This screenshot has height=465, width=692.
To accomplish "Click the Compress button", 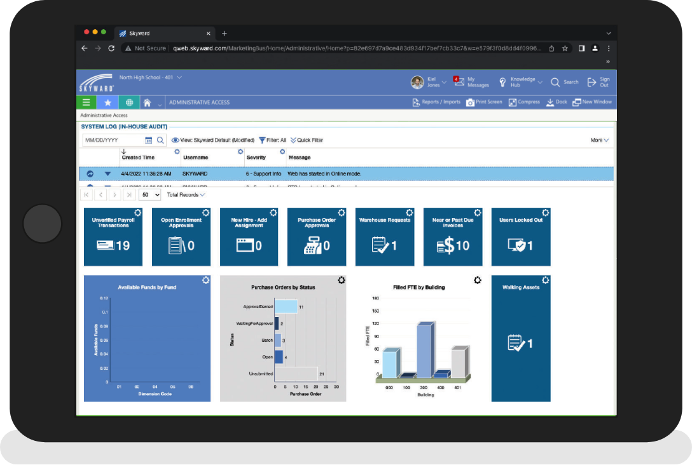I will [524, 102].
